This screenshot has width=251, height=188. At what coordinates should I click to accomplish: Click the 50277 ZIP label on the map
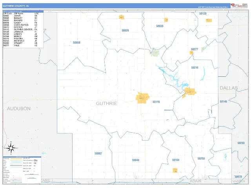pyautogui.click(x=195, y=49)
